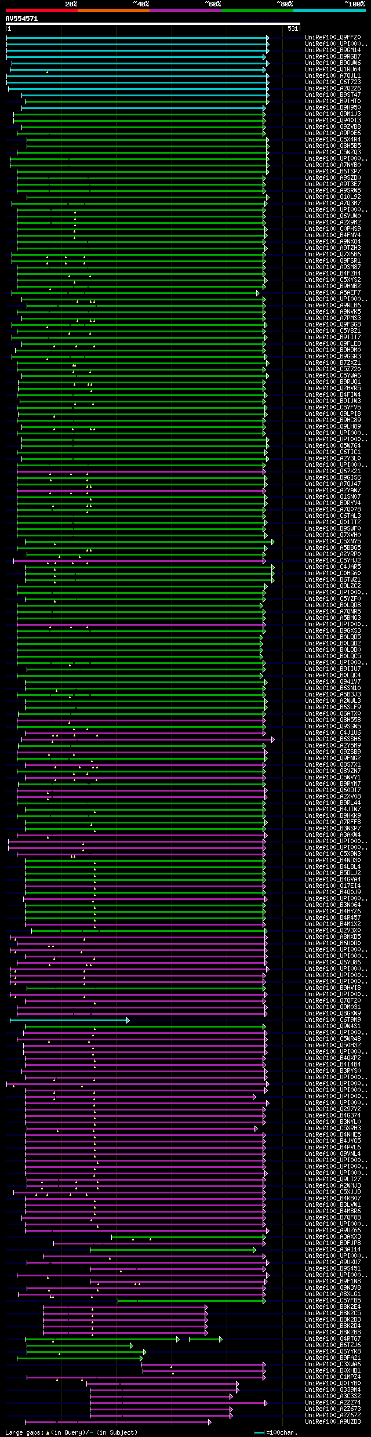
Task: Select the UniRef100_A3AKW4 label
Action: click(x=333, y=835)
